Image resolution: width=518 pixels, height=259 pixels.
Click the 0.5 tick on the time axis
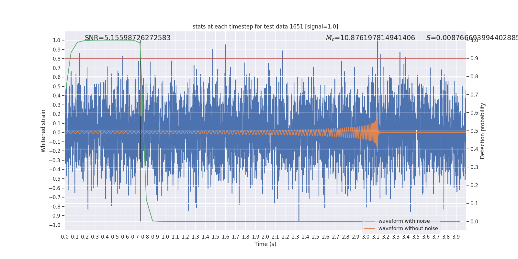(115, 237)
